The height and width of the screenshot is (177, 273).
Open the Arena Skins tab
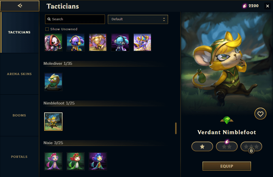19,74
